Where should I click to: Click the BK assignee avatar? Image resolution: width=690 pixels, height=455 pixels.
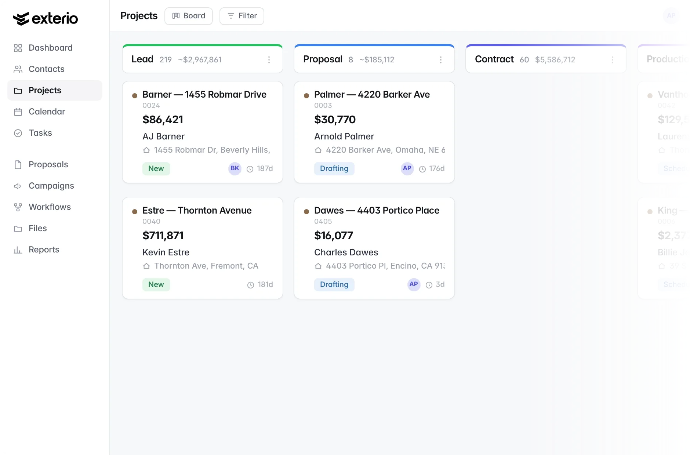coord(235,168)
